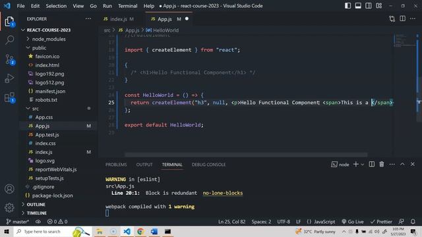This screenshot has width=422, height=237.
Task: Click the Windows taskbar search box
Action: pos(53,231)
